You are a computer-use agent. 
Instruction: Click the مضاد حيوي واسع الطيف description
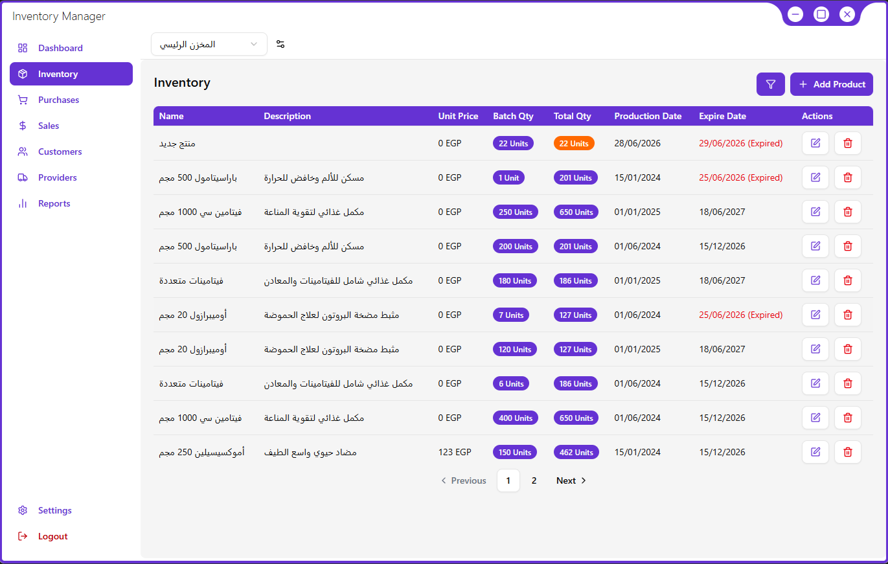tap(310, 452)
